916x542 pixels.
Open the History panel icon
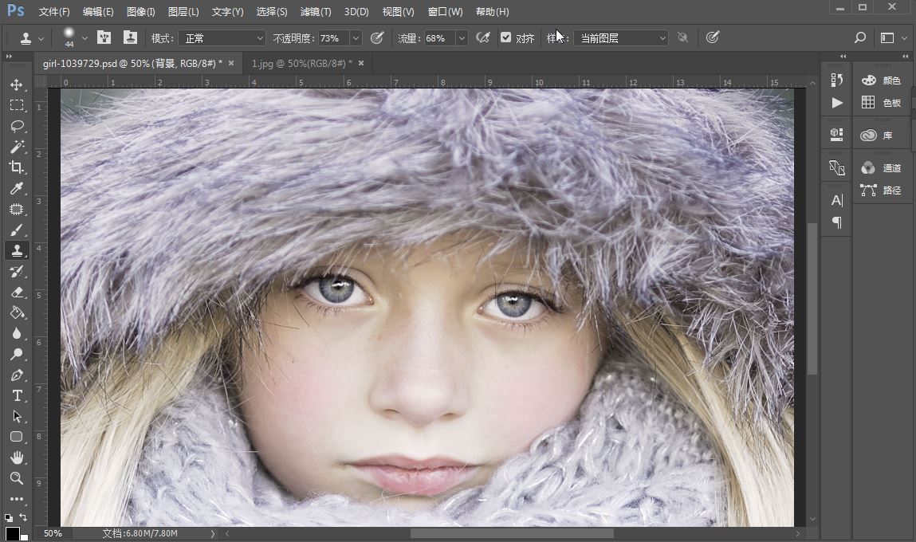pos(836,80)
